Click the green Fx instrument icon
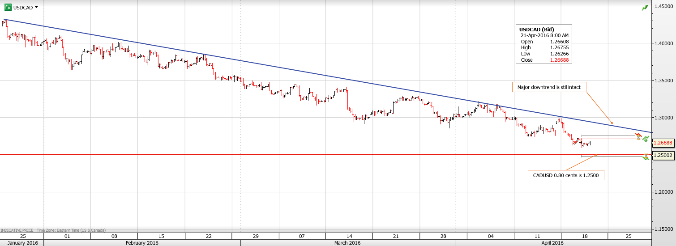Viewport: 676px width, 246px height. (8, 7)
